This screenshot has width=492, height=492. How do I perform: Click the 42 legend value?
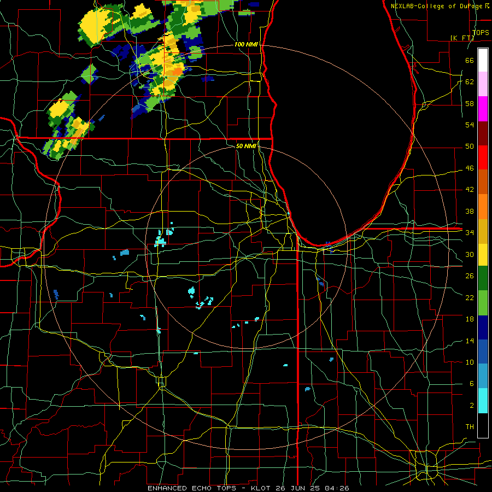pos(470,190)
